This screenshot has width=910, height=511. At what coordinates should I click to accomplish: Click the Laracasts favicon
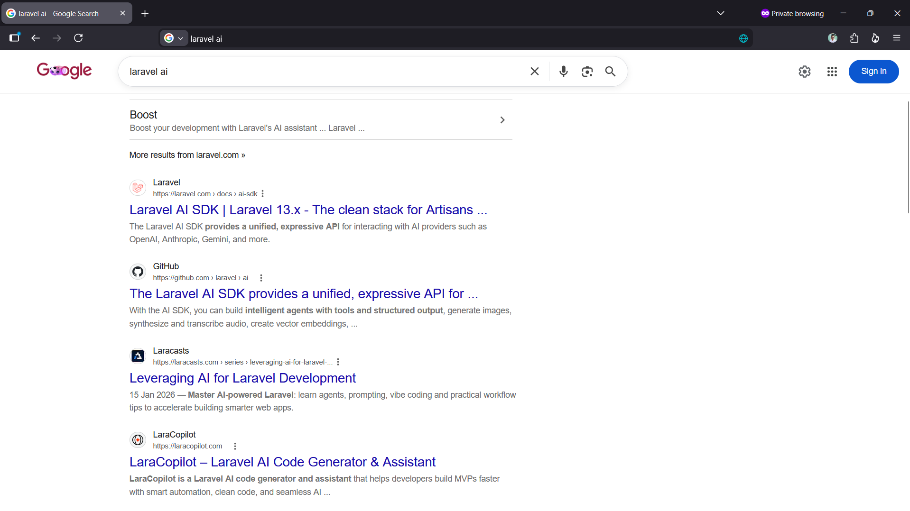[x=138, y=356]
